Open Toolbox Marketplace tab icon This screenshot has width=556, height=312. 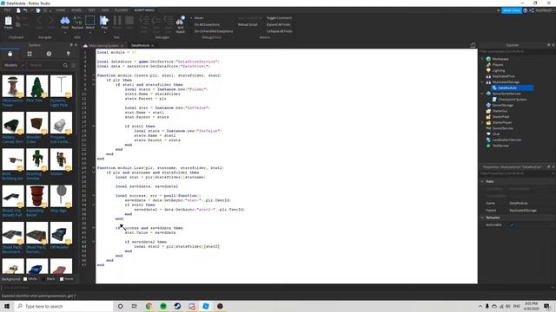pos(10,54)
